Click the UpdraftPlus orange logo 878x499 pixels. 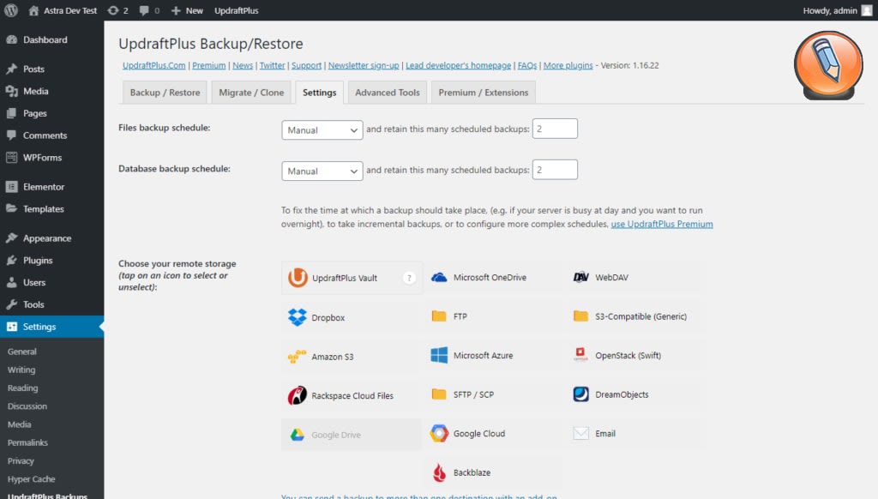829,65
